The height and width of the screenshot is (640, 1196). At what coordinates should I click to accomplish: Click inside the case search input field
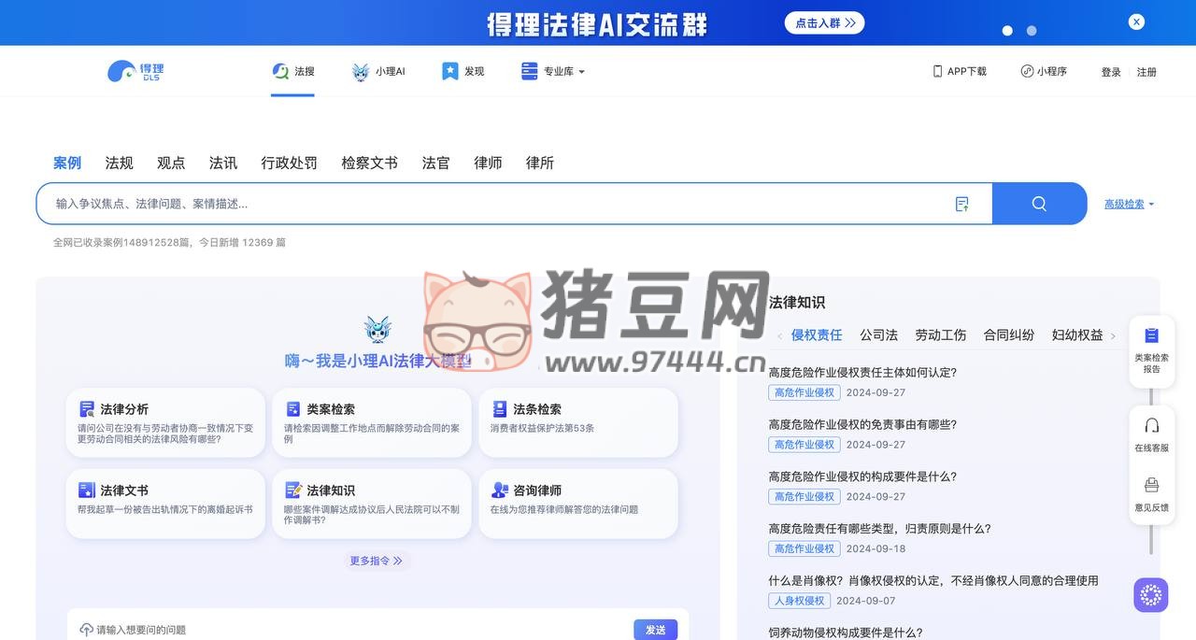point(467,203)
